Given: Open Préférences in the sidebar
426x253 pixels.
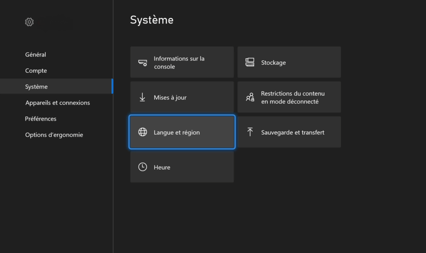Looking at the screenshot, I should pyautogui.click(x=40, y=119).
